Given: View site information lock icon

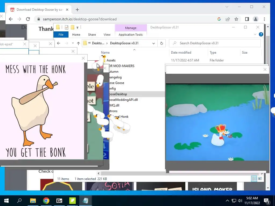Looking at the screenshot, I should (x=39, y=19).
